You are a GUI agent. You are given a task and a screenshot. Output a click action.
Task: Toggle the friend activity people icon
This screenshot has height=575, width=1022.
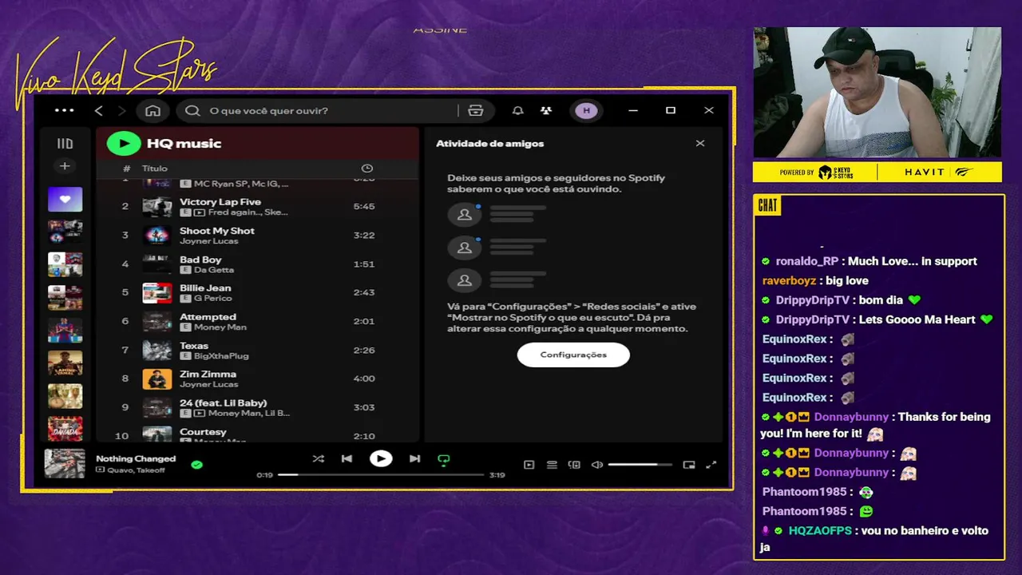(546, 110)
